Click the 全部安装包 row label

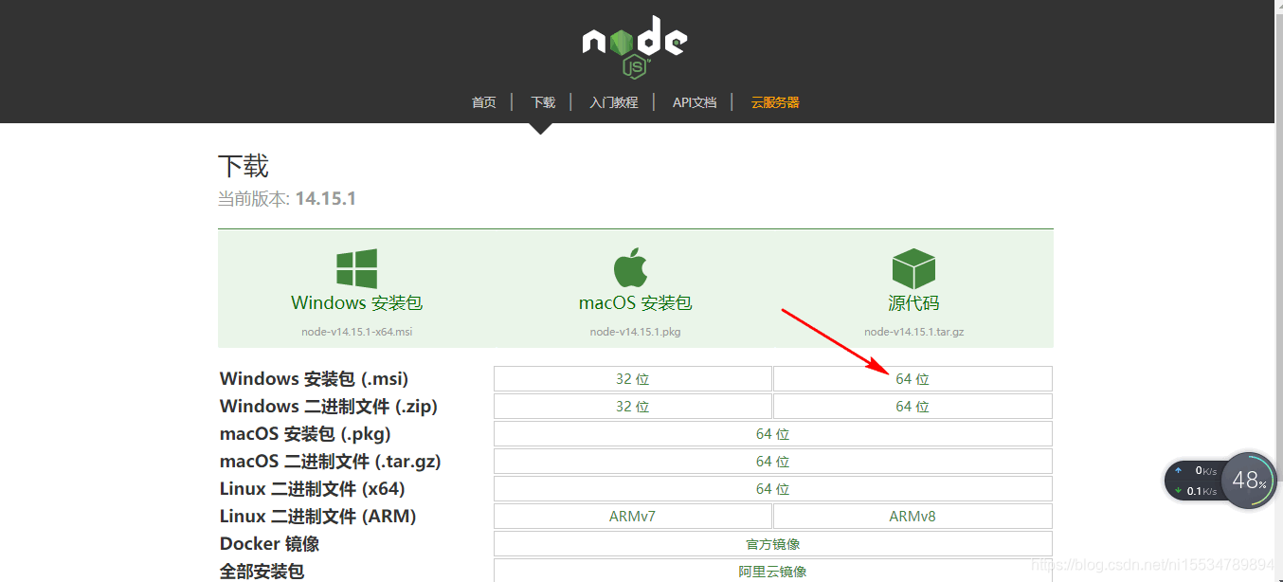pos(262,572)
